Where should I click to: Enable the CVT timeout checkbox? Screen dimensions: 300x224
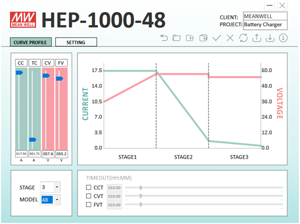(x=88, y=196)
